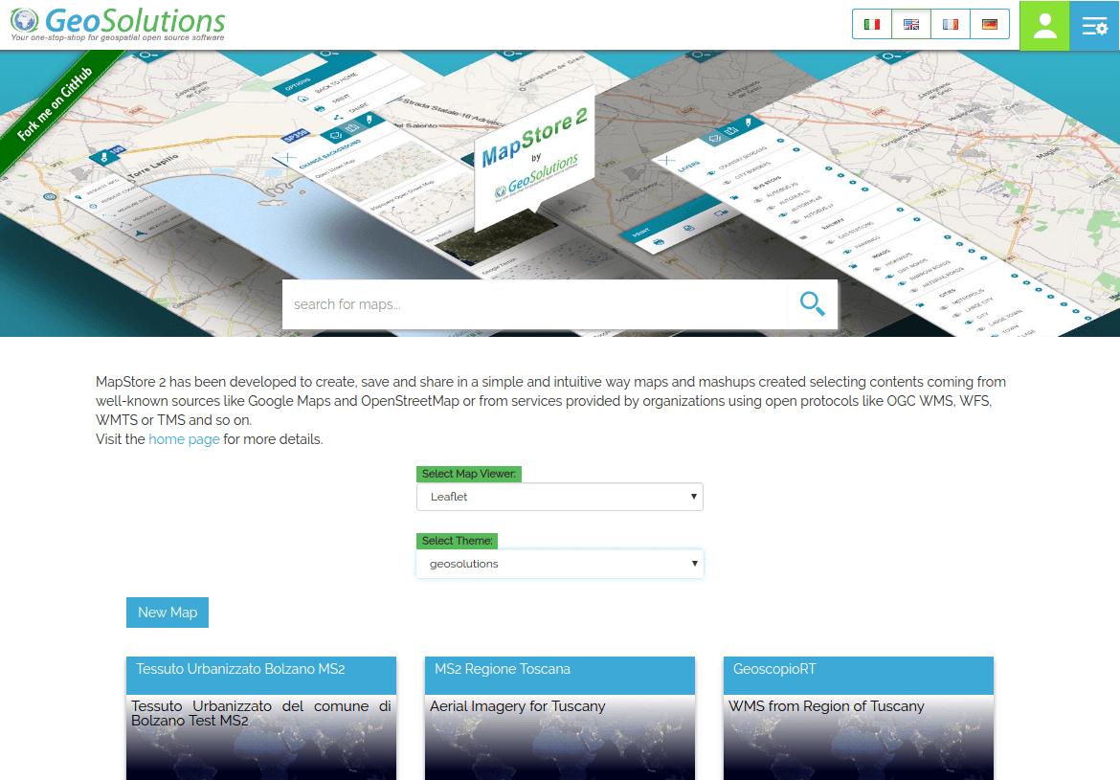This screenshot has height=780, width=1120.
Task: Open the Tessuto Urbanizzato Bolzano MS2 map
Action: click(261, 670)
